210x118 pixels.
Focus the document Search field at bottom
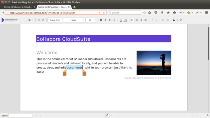coord(20,116)
